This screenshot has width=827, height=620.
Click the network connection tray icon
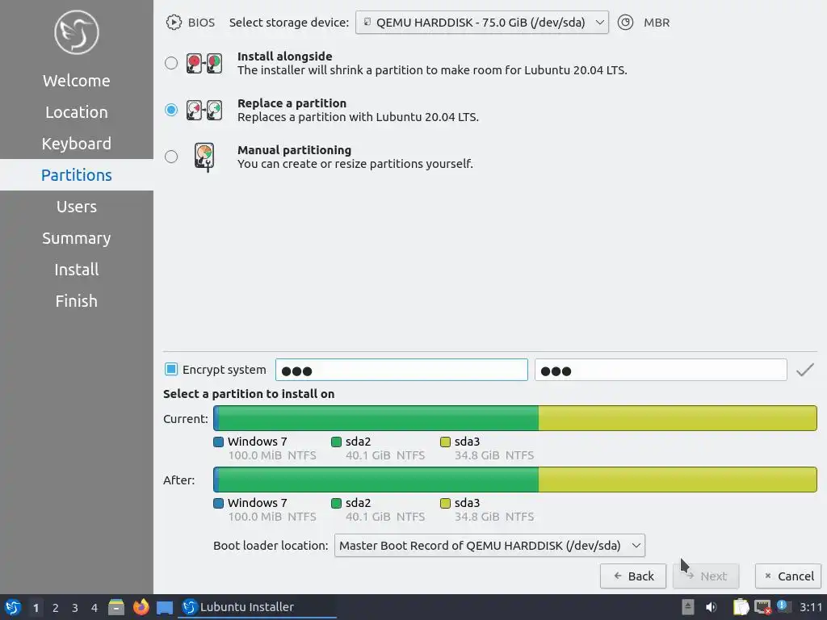pyautogui.click(x=762, y=607)
